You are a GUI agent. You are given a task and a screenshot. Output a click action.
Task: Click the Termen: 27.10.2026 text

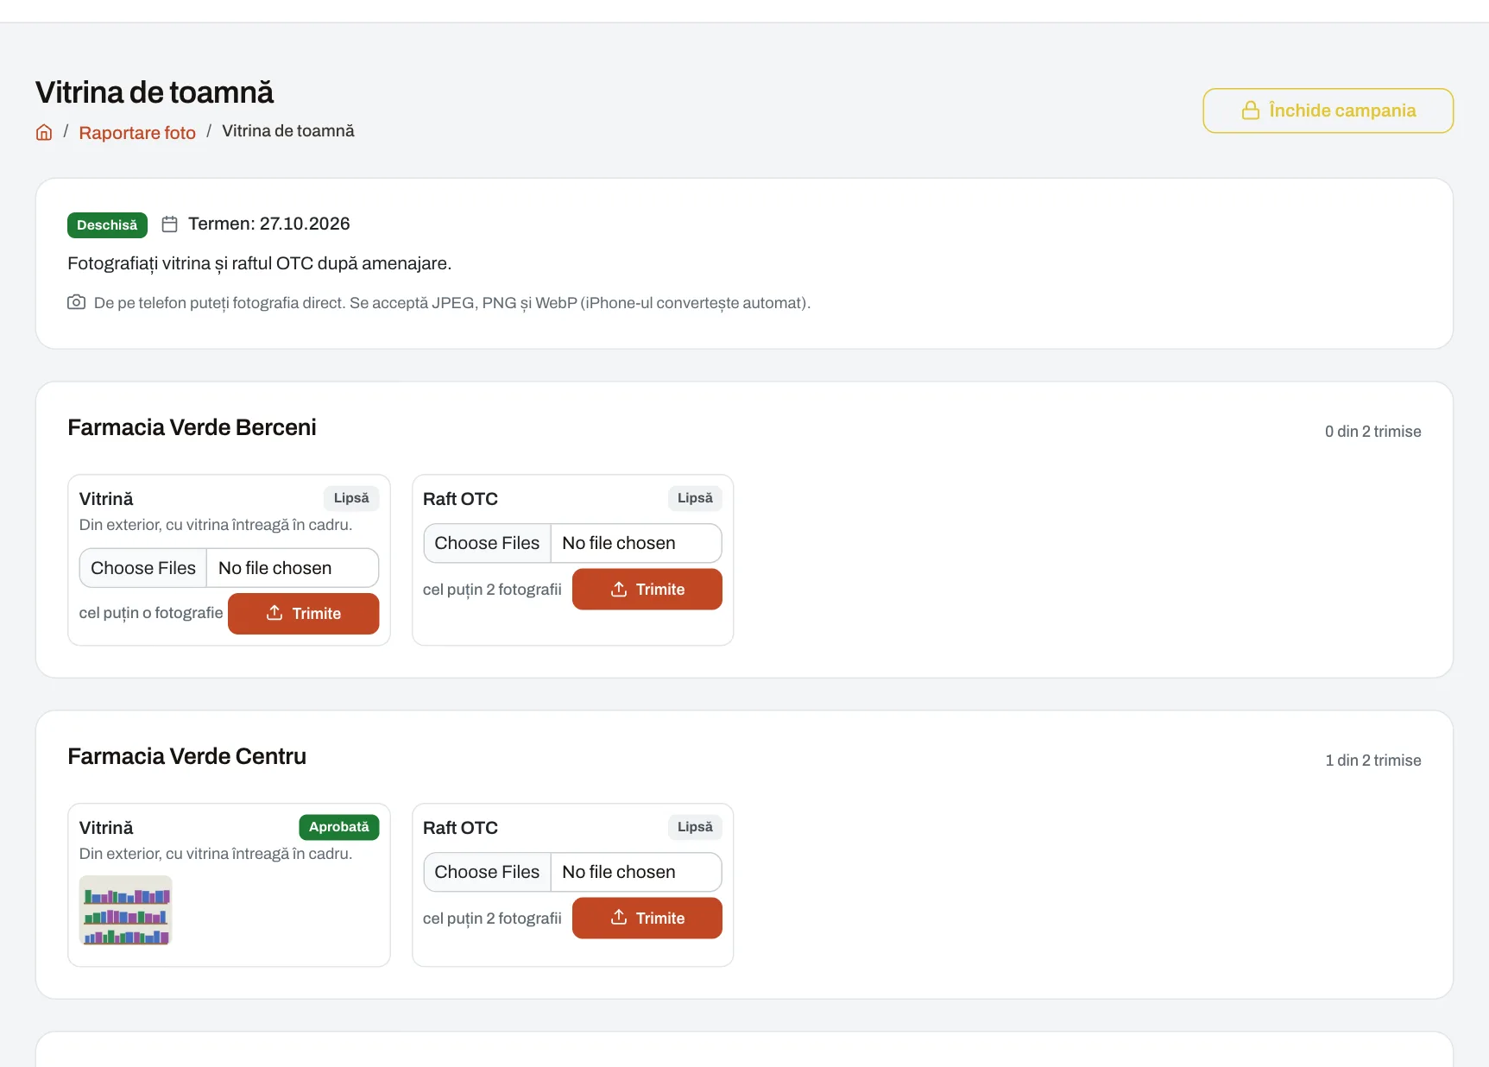269,224
